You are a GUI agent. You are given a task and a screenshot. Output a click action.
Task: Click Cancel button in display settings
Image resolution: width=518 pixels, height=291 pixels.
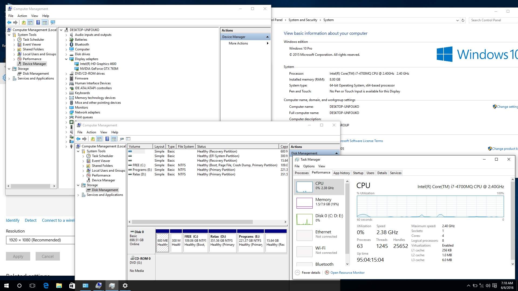(47, 257)
